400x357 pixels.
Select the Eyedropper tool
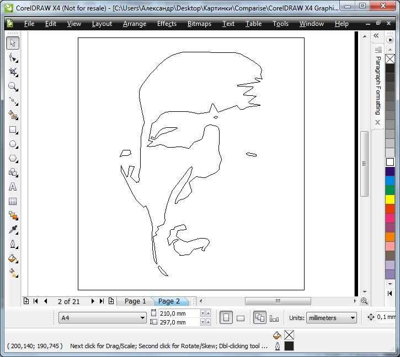[x=13, y=230]
